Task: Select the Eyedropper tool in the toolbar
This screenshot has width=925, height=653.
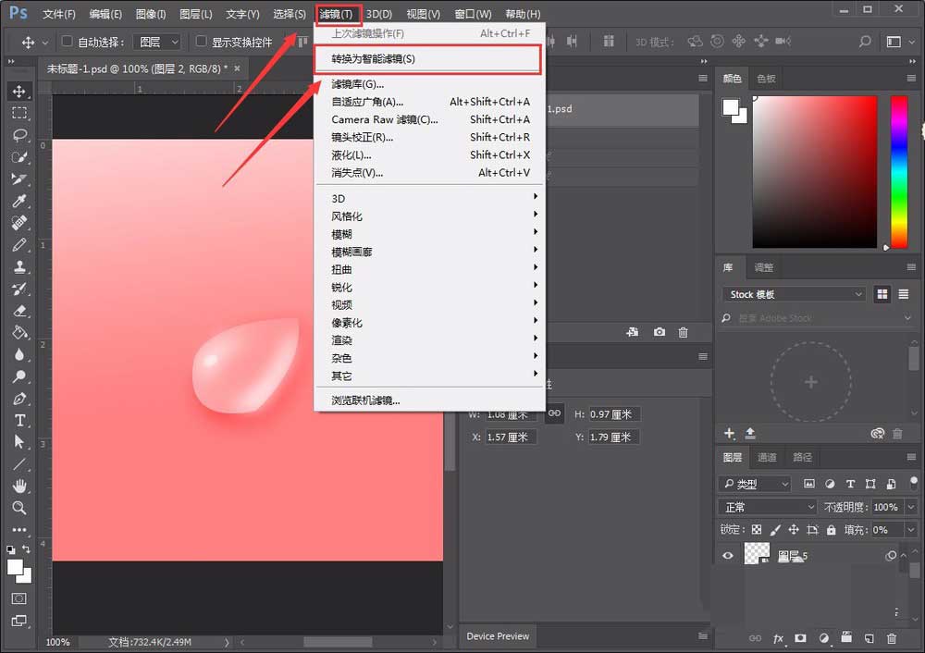Action: [19, 201]
